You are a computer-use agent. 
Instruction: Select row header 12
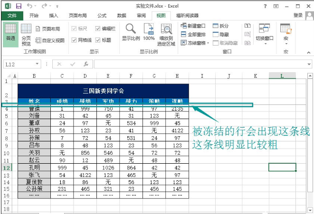(6, 167)
